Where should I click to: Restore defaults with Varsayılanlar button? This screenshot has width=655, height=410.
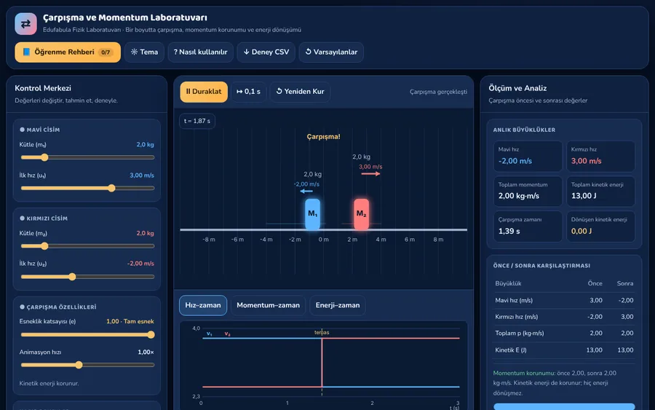point(331,52)
